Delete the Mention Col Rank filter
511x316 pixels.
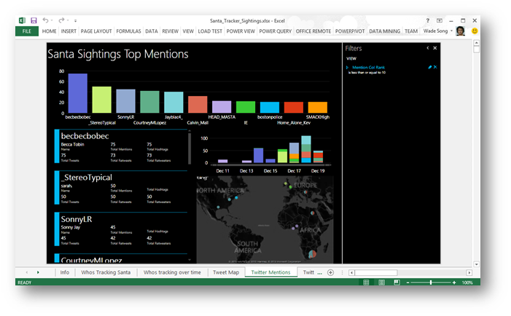coord(435,68)
